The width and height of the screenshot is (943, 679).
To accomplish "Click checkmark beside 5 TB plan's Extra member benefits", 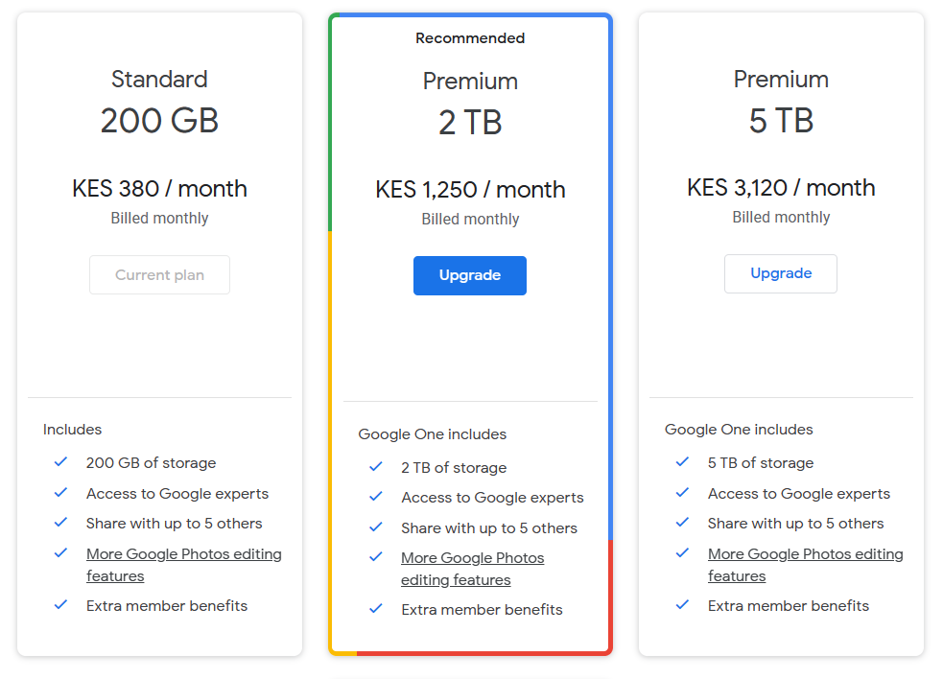I will [683, 604].
